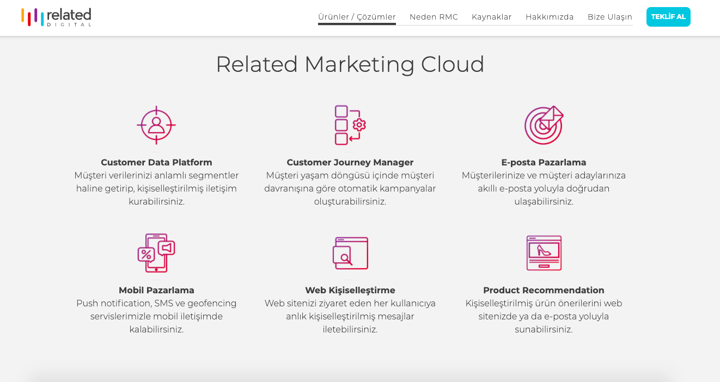720x382 pixels.
Task: Click the text 'Push notification, SMS ve geofencing'
Action: click(156, 303)
